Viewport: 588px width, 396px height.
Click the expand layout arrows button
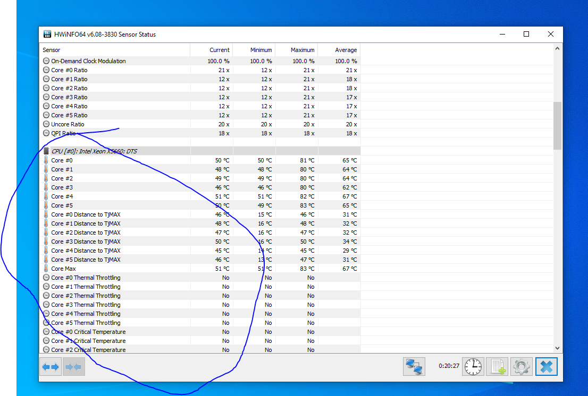(x=51, y=367)
